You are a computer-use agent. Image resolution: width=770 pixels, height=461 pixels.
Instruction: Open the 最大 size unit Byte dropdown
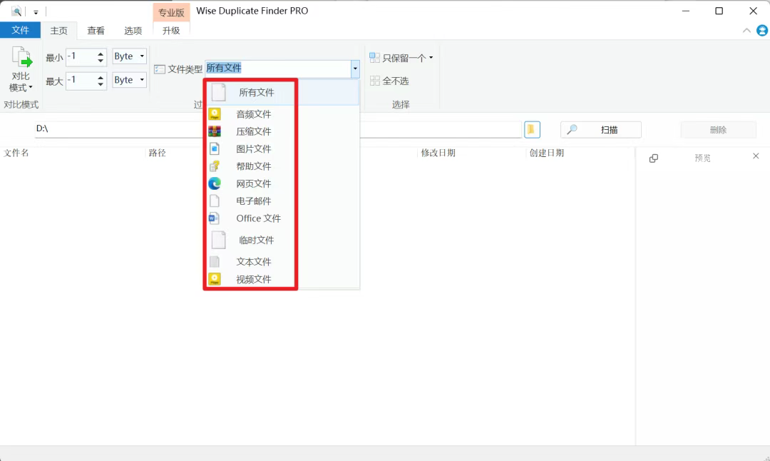[129, 80]
